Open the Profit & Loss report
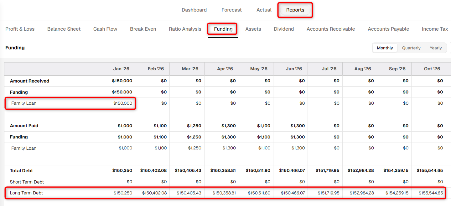This screenshot has height=206, width=451. pos(20,29)
